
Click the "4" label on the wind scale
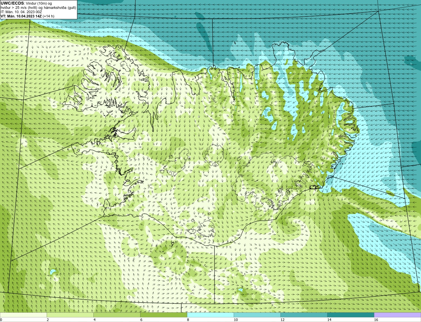tap(94, 320)
